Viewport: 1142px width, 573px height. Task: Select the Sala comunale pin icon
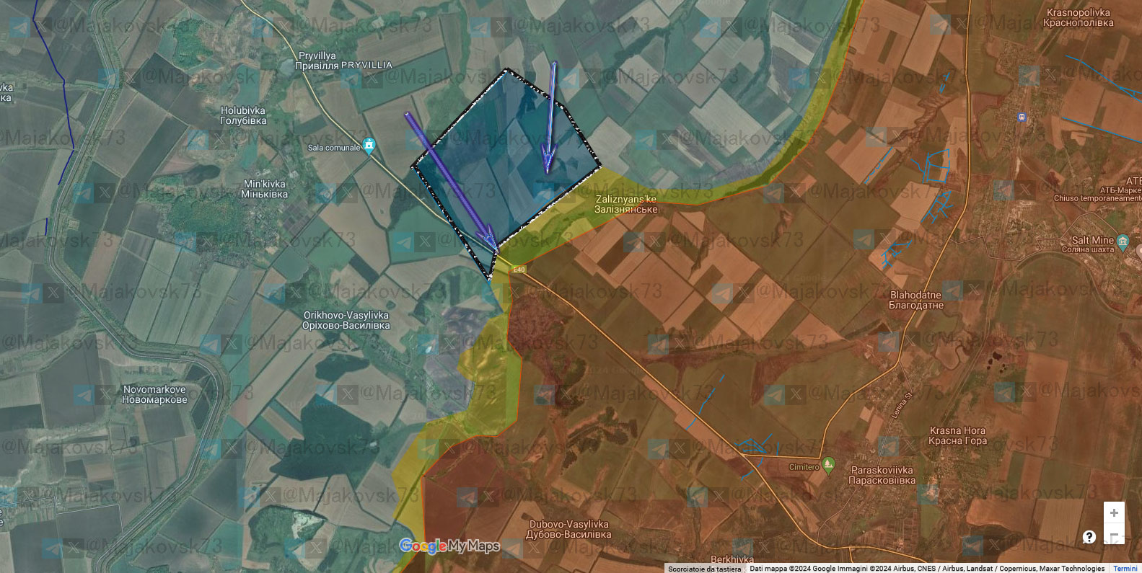[369, 146]
